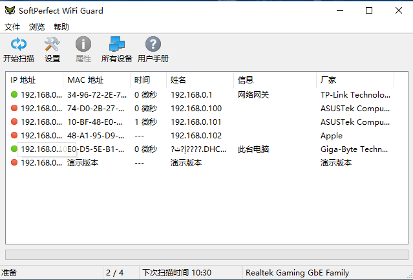Show All Devices (所有设备) via the monitors icon
Image resolution: width=413 pixels, height=280 pixels.
[x=117, y=44]
